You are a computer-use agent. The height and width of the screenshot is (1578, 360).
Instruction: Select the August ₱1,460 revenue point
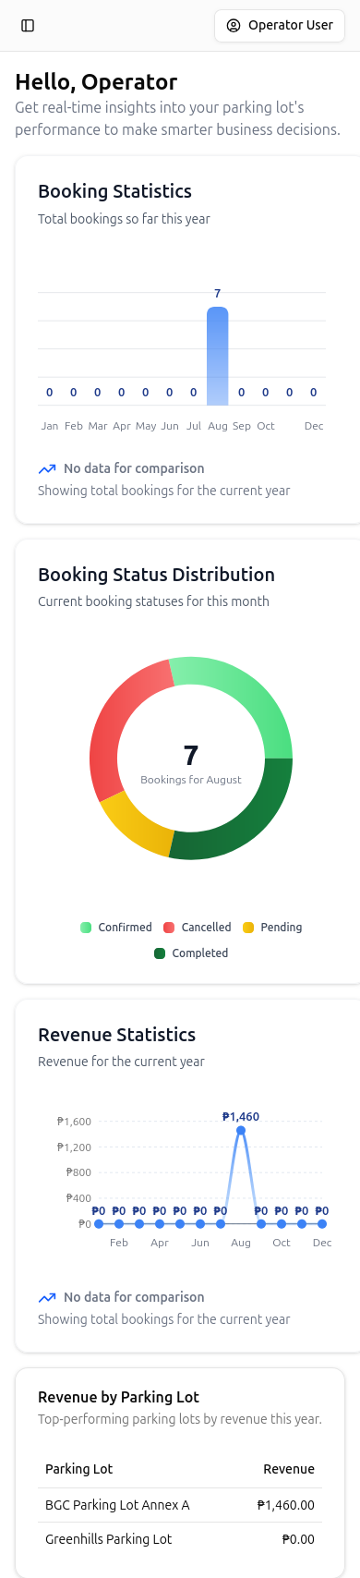241,1130
